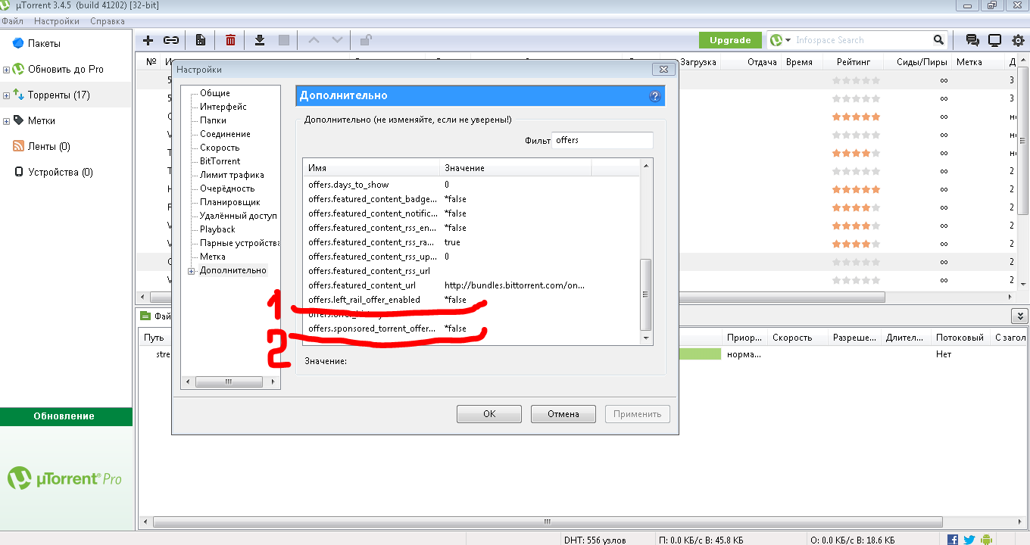Screen dimensions: 1030x545
Task: Click the blue help question mark icon
Action: [655, 96]
